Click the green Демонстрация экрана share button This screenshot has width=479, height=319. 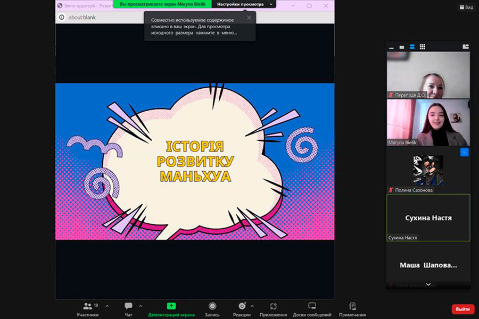click(x=171, y=309)
